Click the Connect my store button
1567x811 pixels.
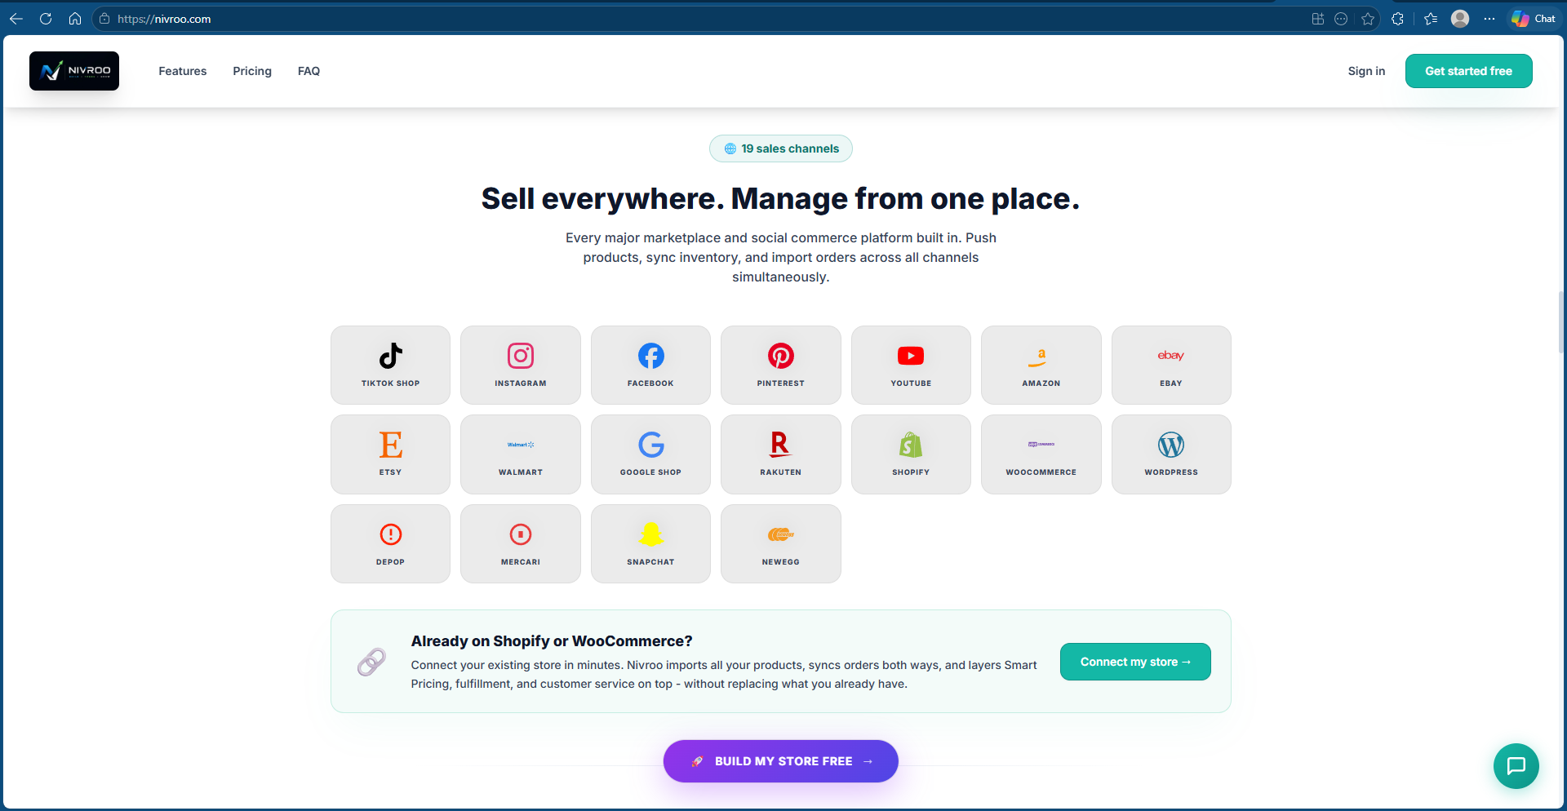pos(1135,662)
